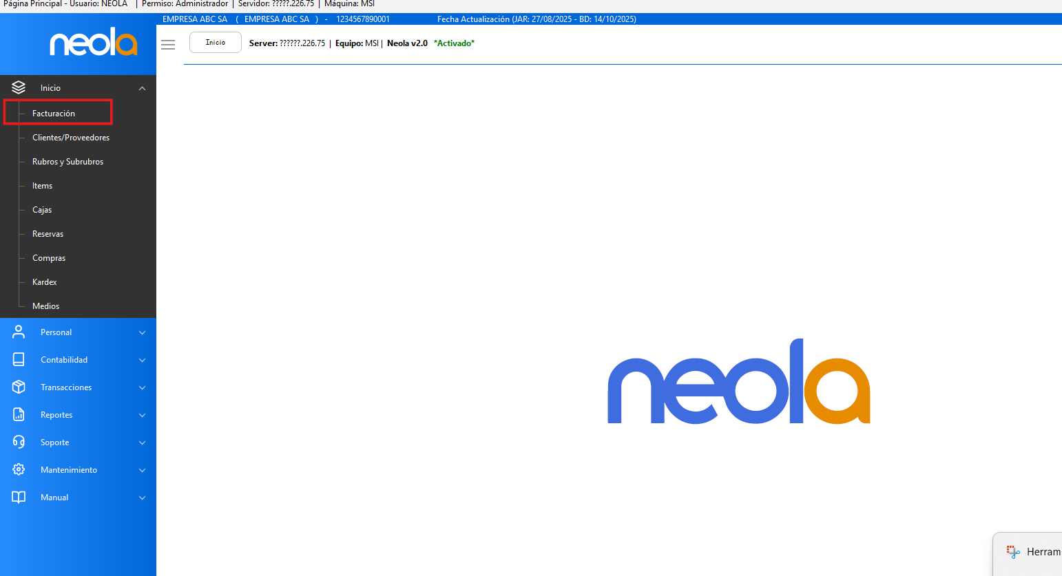
Task: Open Clientes/Proveedores from the sidebar
Action: 71,138
